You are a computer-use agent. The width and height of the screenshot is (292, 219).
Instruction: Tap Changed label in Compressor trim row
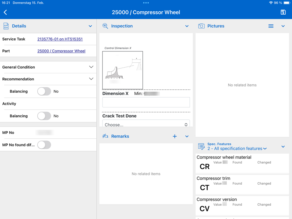point(264,183)
